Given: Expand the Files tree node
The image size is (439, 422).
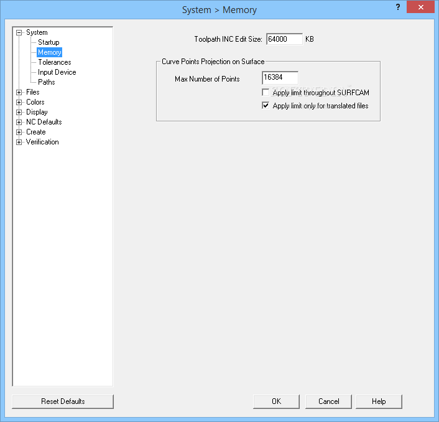Looking at the screenshot, I should click(19, 92).
